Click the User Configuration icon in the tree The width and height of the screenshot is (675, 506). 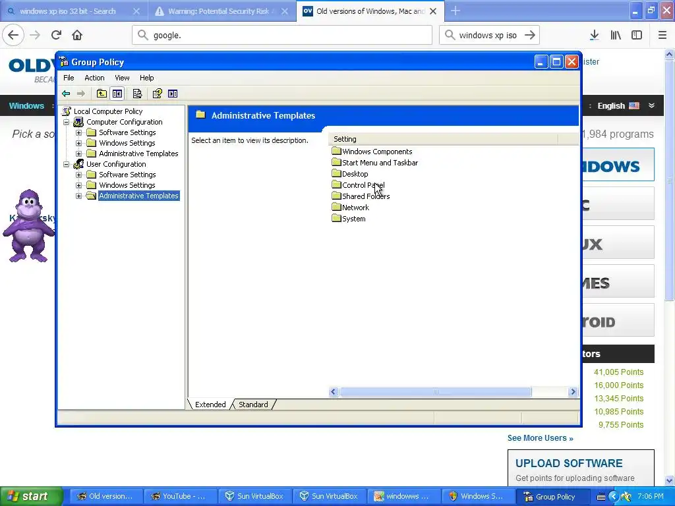point(79,164)
